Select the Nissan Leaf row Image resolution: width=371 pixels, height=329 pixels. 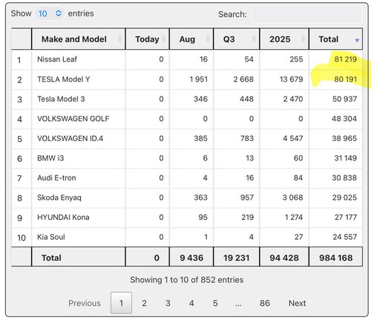point(187,59)
